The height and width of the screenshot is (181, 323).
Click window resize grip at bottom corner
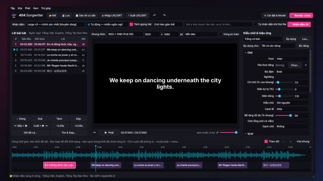pos(313,177)
